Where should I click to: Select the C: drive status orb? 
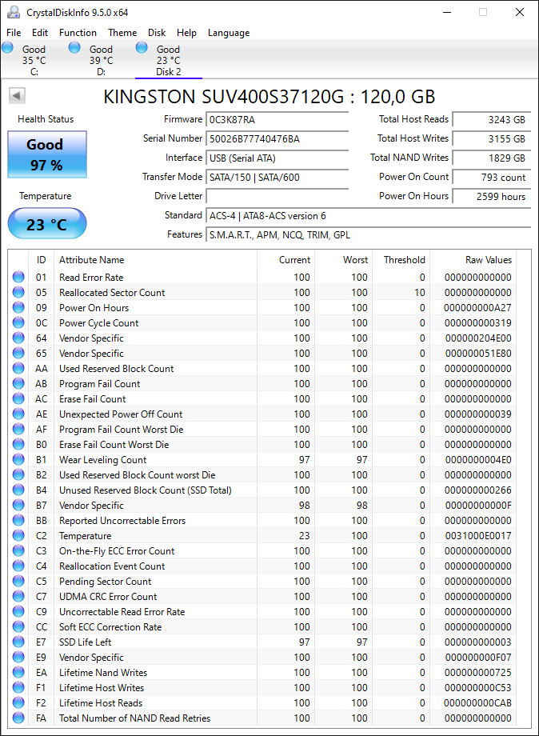[x=7, y=47]
